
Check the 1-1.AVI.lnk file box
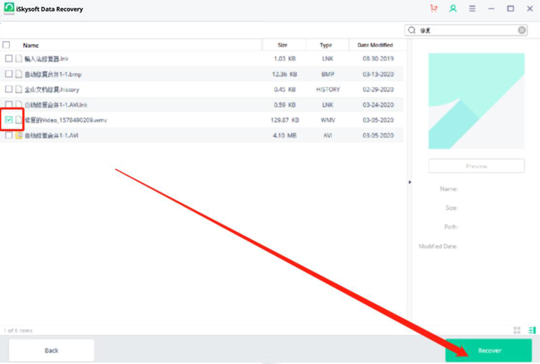[x=9, y=104]
